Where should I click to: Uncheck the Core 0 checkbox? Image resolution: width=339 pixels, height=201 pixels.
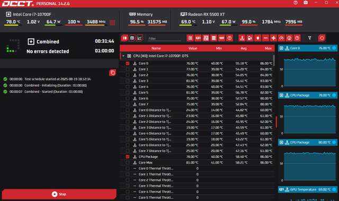point(128,63)
